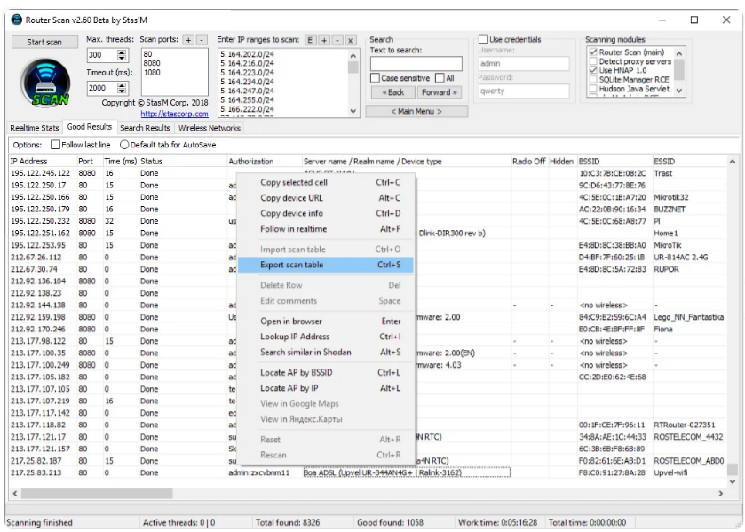The width and height of the screenshot is (745, 532).
Task: Choose Export scan table from context menu
Action: coord(291,265)
